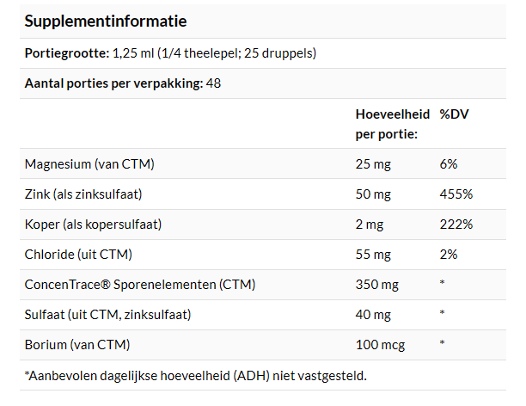Select the 222% copper daily value
This screenshot has width=526, height=406.
(456, 225)
